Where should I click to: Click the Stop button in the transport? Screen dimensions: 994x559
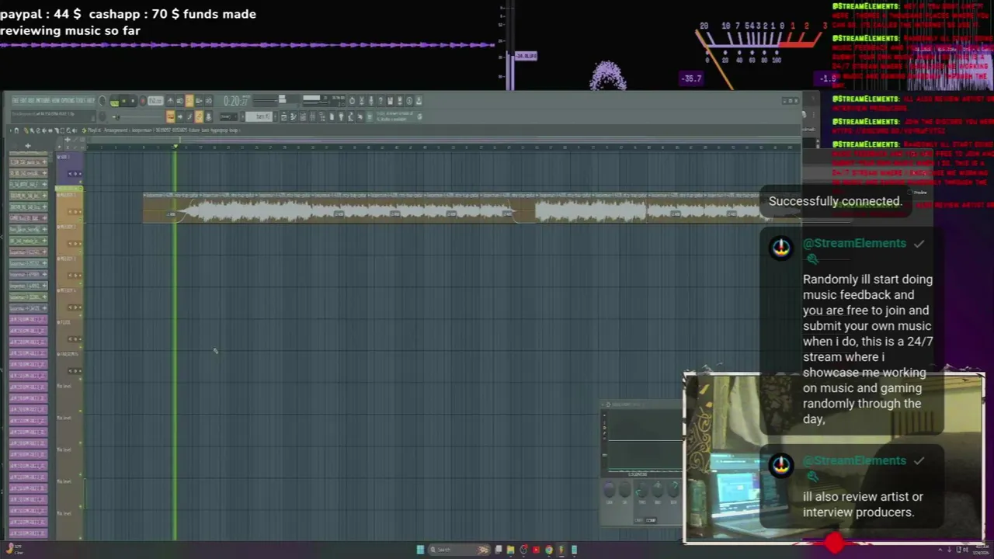(133, 100)
